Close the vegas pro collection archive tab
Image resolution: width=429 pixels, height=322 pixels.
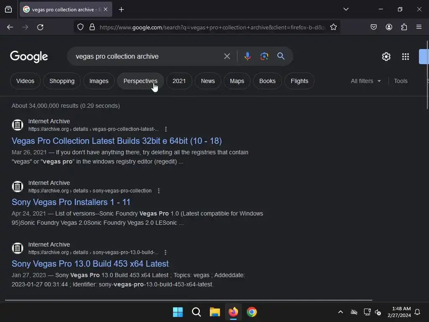point(106,9)
